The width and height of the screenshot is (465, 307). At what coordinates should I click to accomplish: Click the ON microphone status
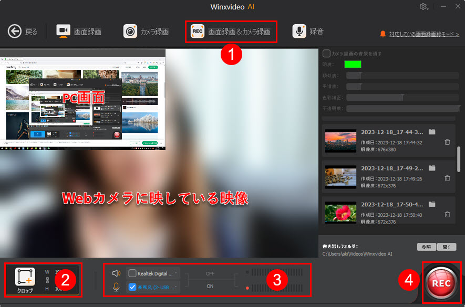tap(210, 287)
